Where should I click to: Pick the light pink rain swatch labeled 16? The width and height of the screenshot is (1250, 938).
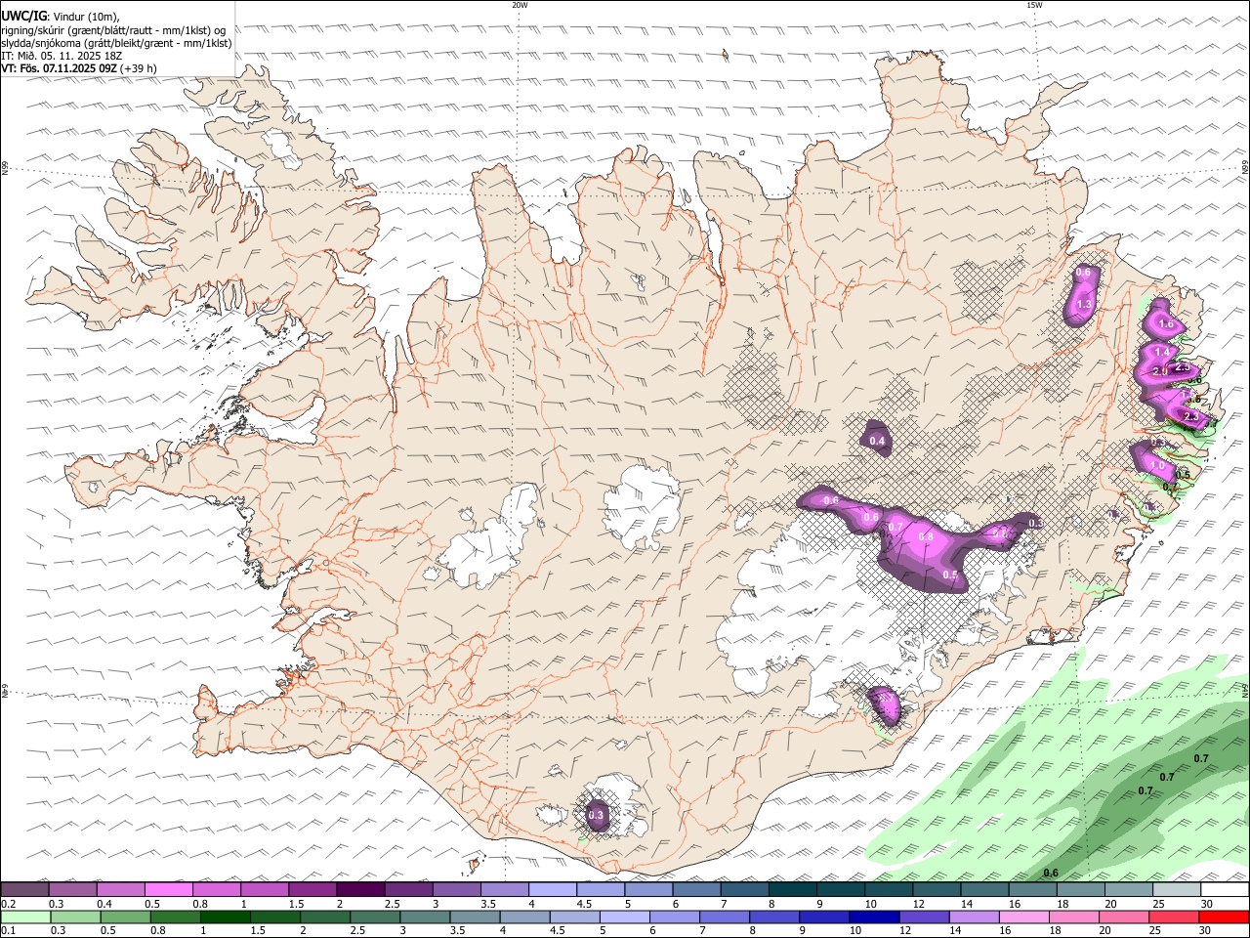click(x=1023, y=917)
